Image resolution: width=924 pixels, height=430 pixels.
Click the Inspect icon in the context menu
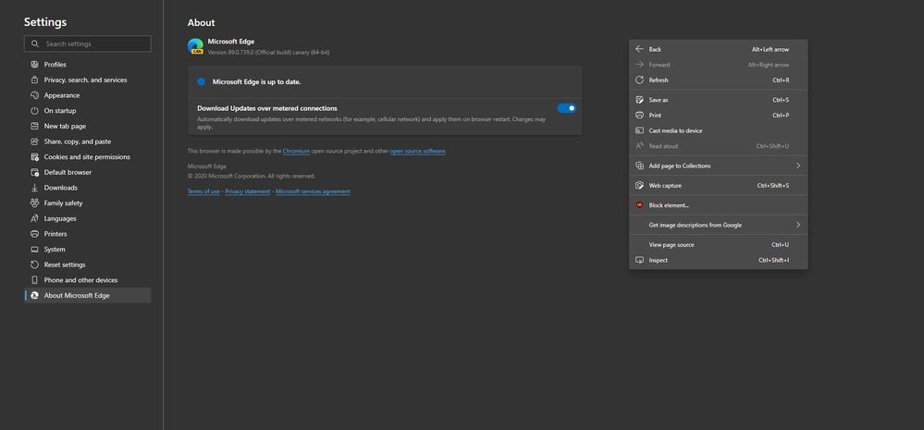click(639, 260)
